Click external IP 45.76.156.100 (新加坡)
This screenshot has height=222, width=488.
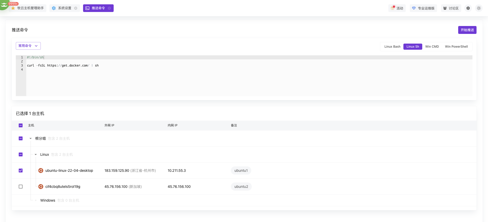pos(123,187)
